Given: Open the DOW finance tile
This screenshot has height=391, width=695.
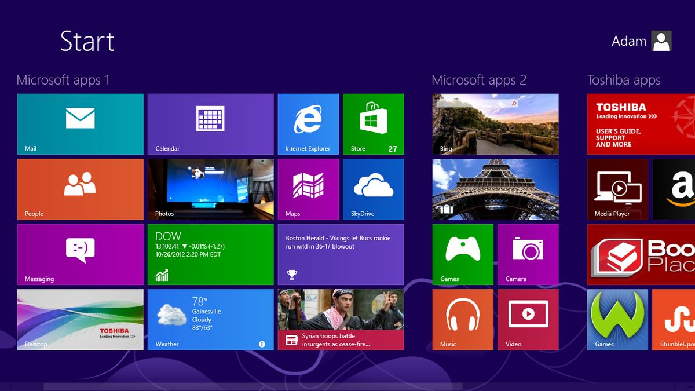Looking at the screenshot, I should [x=211, y=254].
